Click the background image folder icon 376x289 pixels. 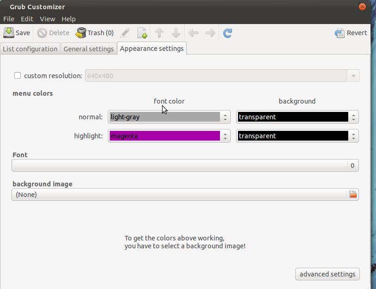click(353, 194)
